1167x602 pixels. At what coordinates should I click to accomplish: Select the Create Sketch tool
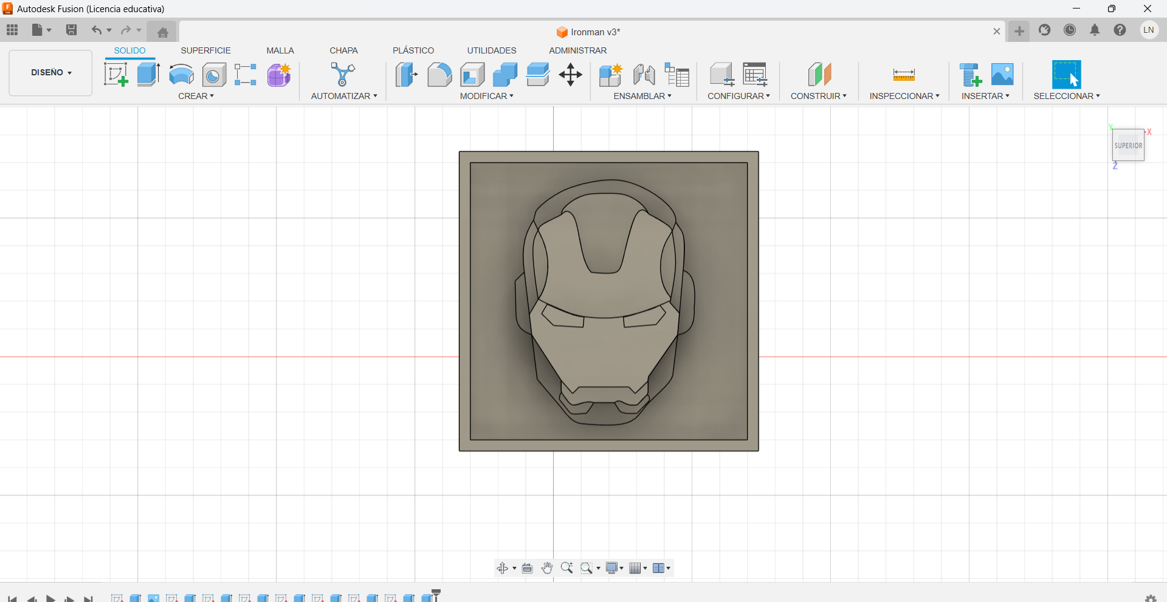click(116, 75)
